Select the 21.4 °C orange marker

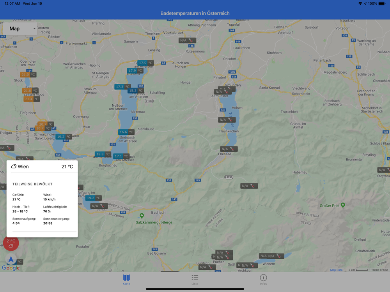[x=32, y=99]
